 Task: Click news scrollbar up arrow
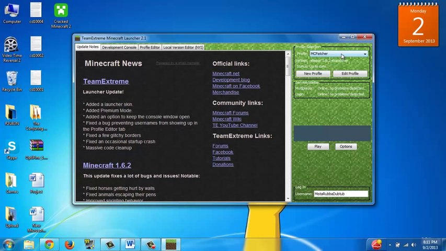coord(288,54)
